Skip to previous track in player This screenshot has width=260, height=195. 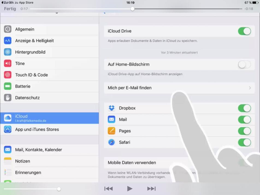pos(108,189)
